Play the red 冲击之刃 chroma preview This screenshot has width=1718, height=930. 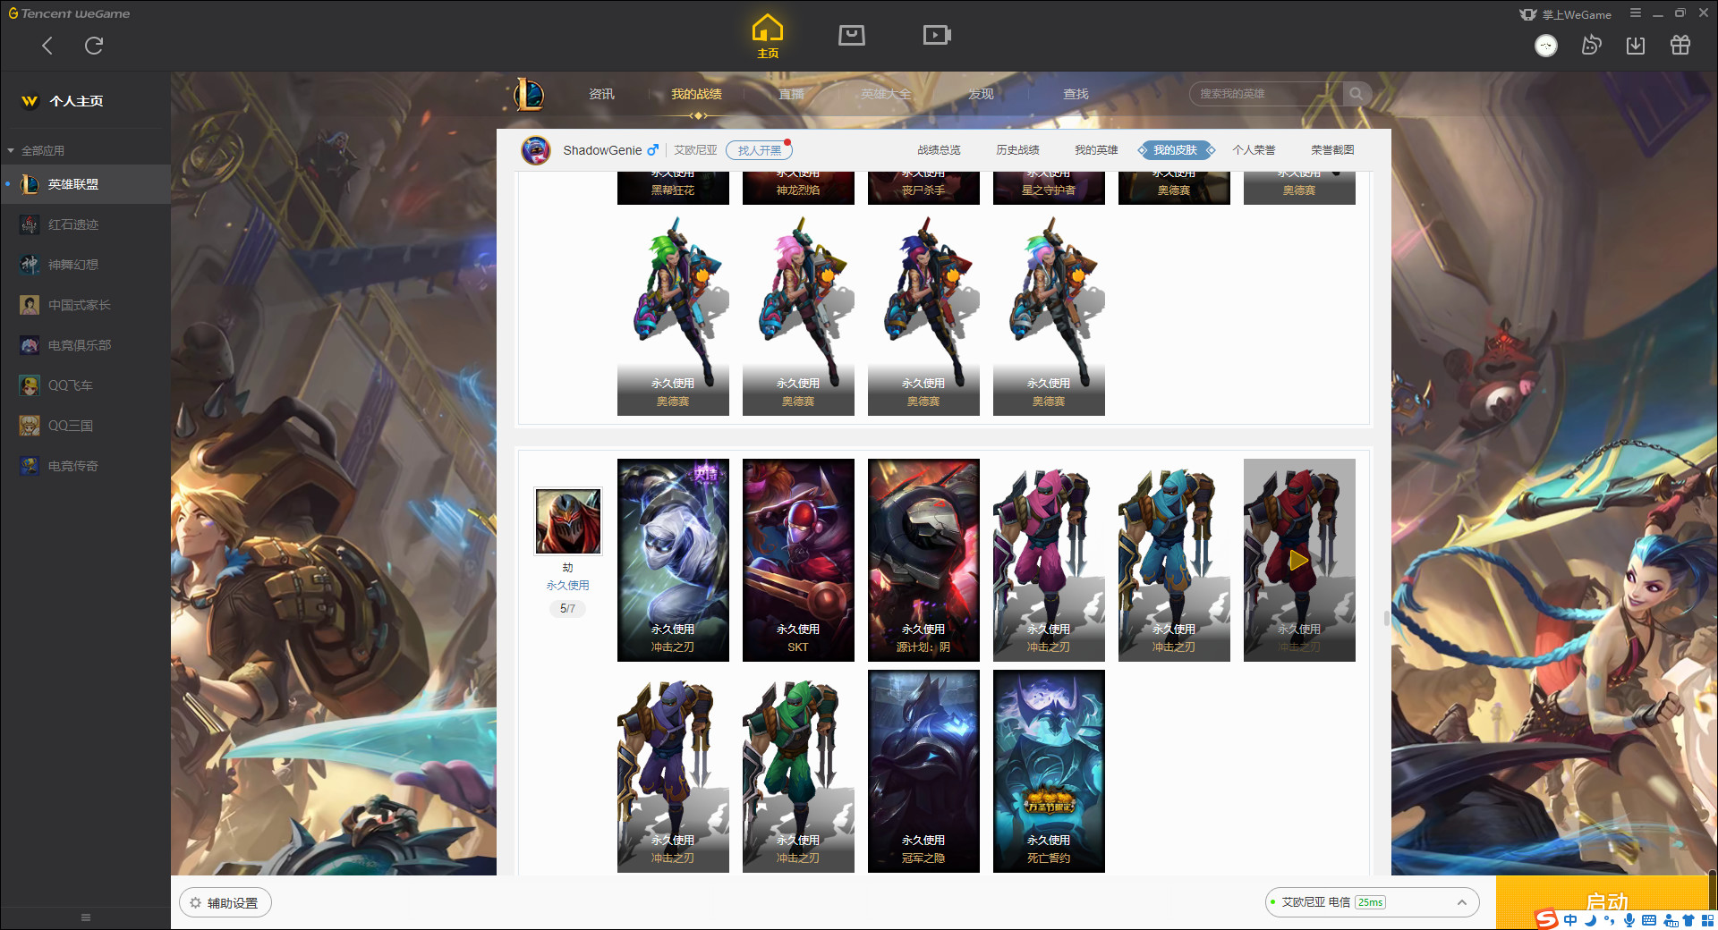pos(1299,561)
